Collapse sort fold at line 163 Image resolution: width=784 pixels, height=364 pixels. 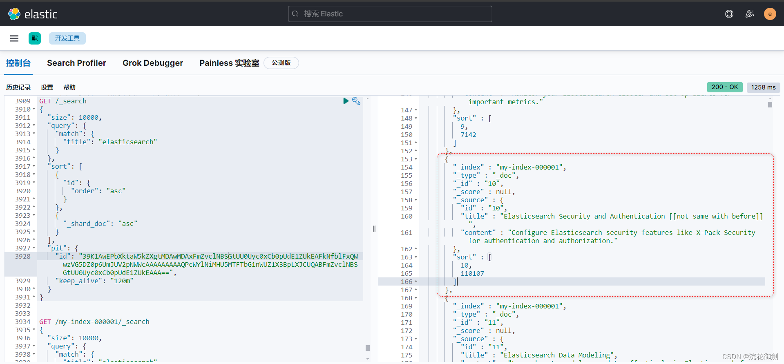[416, 257]
